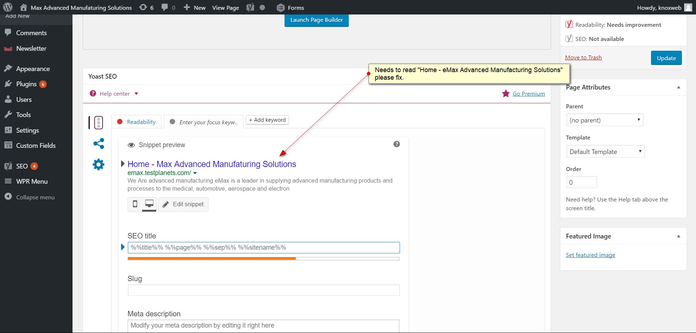Click into the SEO title input field

264,247
